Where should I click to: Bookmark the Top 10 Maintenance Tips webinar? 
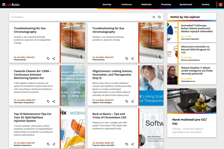48,144
